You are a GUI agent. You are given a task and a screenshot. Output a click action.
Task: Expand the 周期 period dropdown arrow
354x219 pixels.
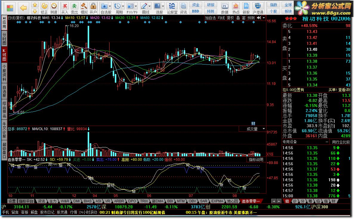pyautogui.click(x=123, y=6)
